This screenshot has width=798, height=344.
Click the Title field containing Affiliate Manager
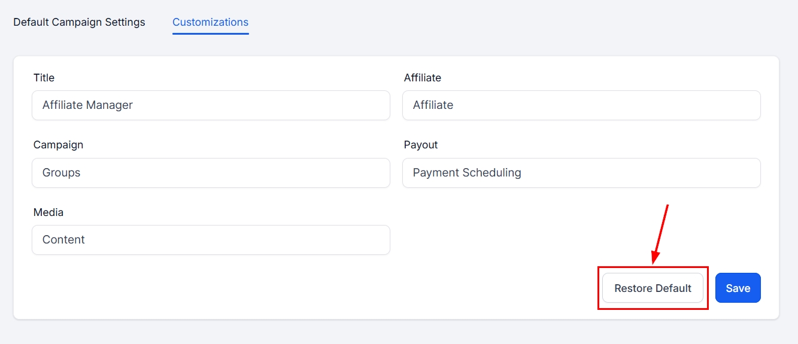point(211,105)
